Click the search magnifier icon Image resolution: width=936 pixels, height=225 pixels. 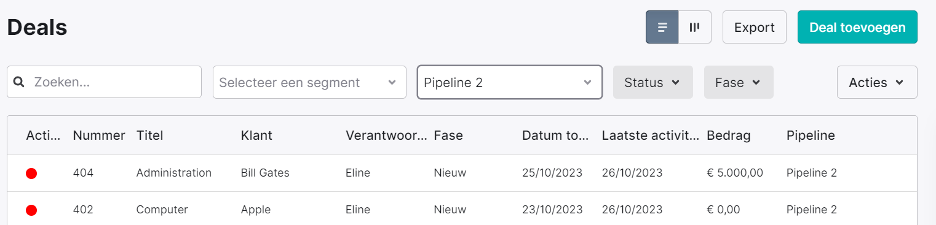[19, 82]
